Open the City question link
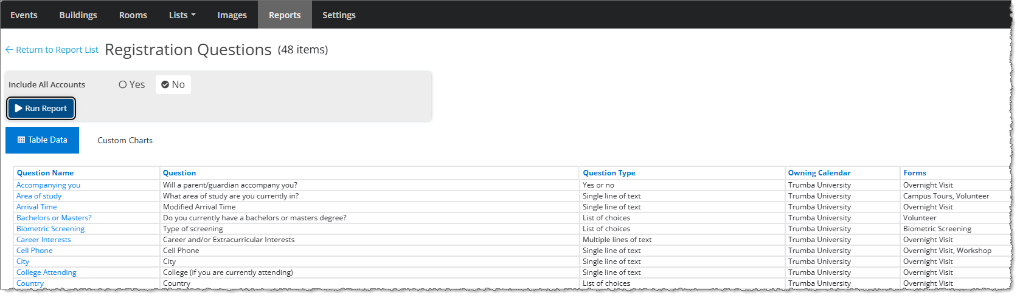This screenshot has width=1020, height=298. click(x=23, y=262)
